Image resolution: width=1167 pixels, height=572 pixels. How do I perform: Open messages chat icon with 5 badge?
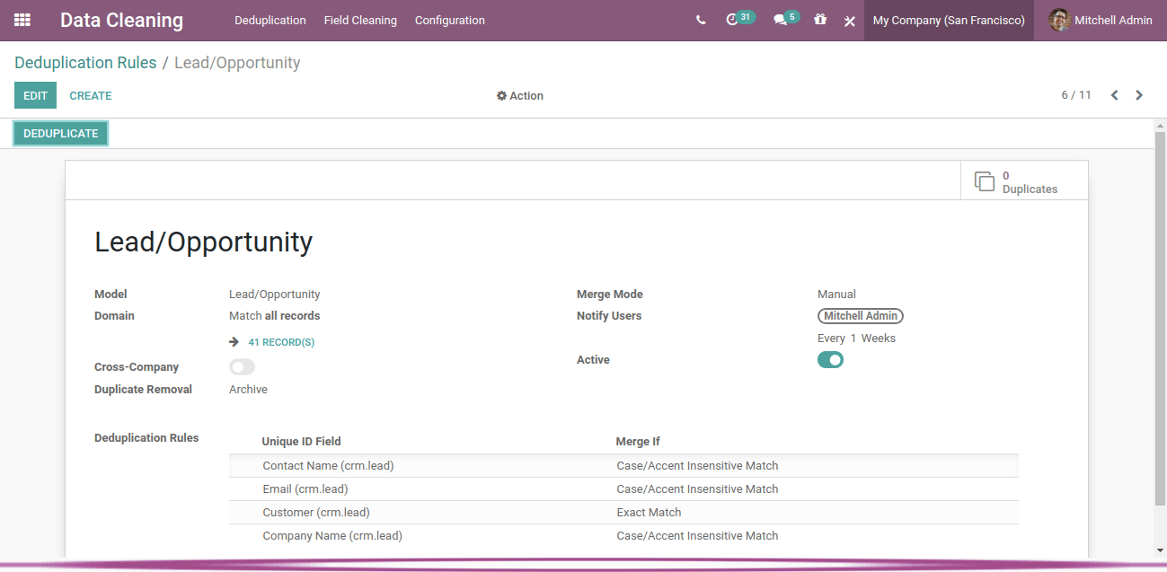(786, 19)
